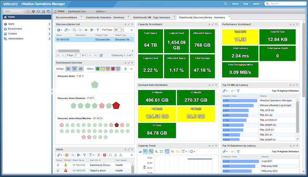Click the pan hand icon in Capacity Trend

click(x=172, y=151)
